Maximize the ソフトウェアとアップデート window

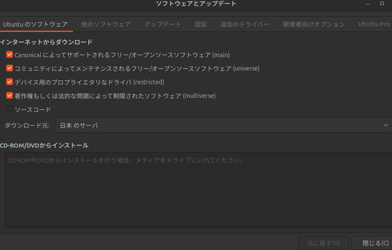382,4
